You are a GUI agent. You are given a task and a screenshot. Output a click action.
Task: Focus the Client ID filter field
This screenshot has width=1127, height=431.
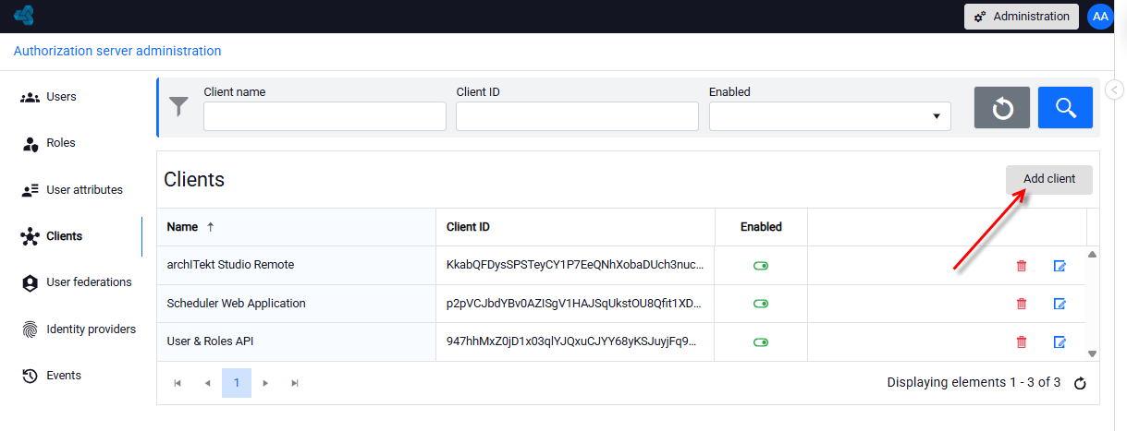[x=577, y=116]
